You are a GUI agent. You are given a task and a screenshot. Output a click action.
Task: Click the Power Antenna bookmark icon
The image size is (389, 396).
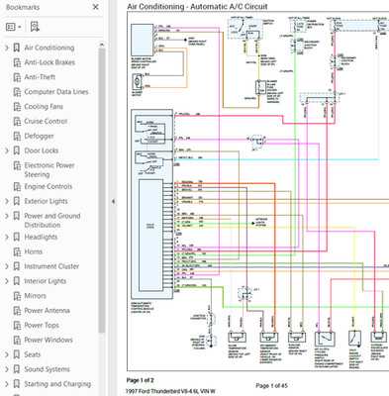tap(17, 311)
